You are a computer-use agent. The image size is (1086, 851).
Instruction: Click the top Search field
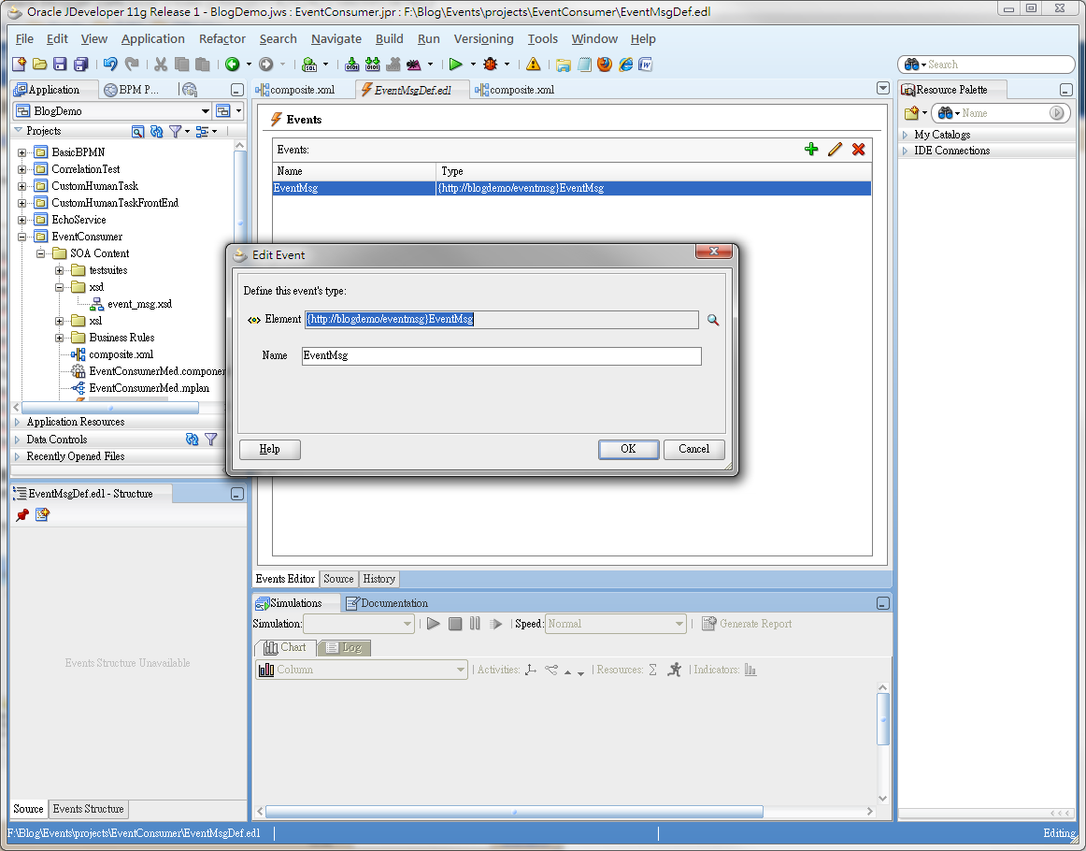tap(986, 65)
